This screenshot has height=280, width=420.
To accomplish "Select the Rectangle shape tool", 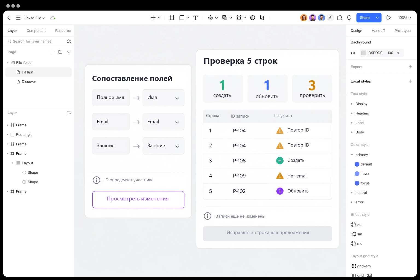I will pyautogui.click(x=182, y=18).
